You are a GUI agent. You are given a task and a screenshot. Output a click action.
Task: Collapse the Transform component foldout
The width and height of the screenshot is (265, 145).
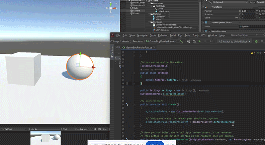[x=202, y=7]
